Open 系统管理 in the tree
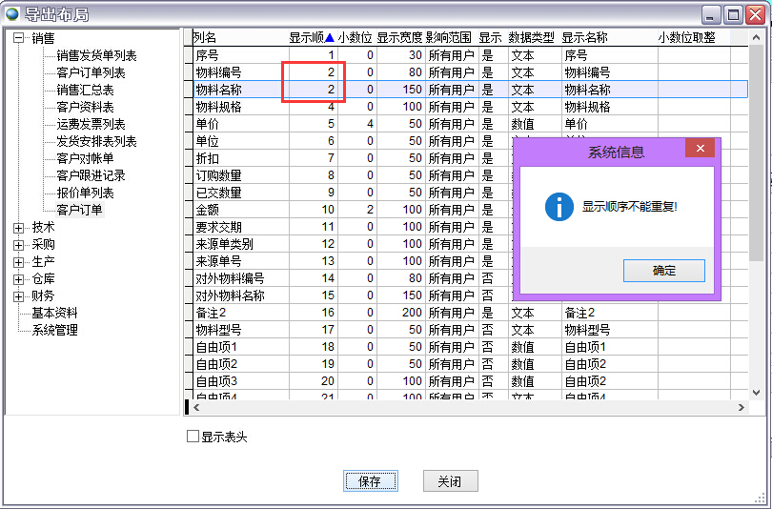Viewport: 772px width, 509px height. coord(55,331)
